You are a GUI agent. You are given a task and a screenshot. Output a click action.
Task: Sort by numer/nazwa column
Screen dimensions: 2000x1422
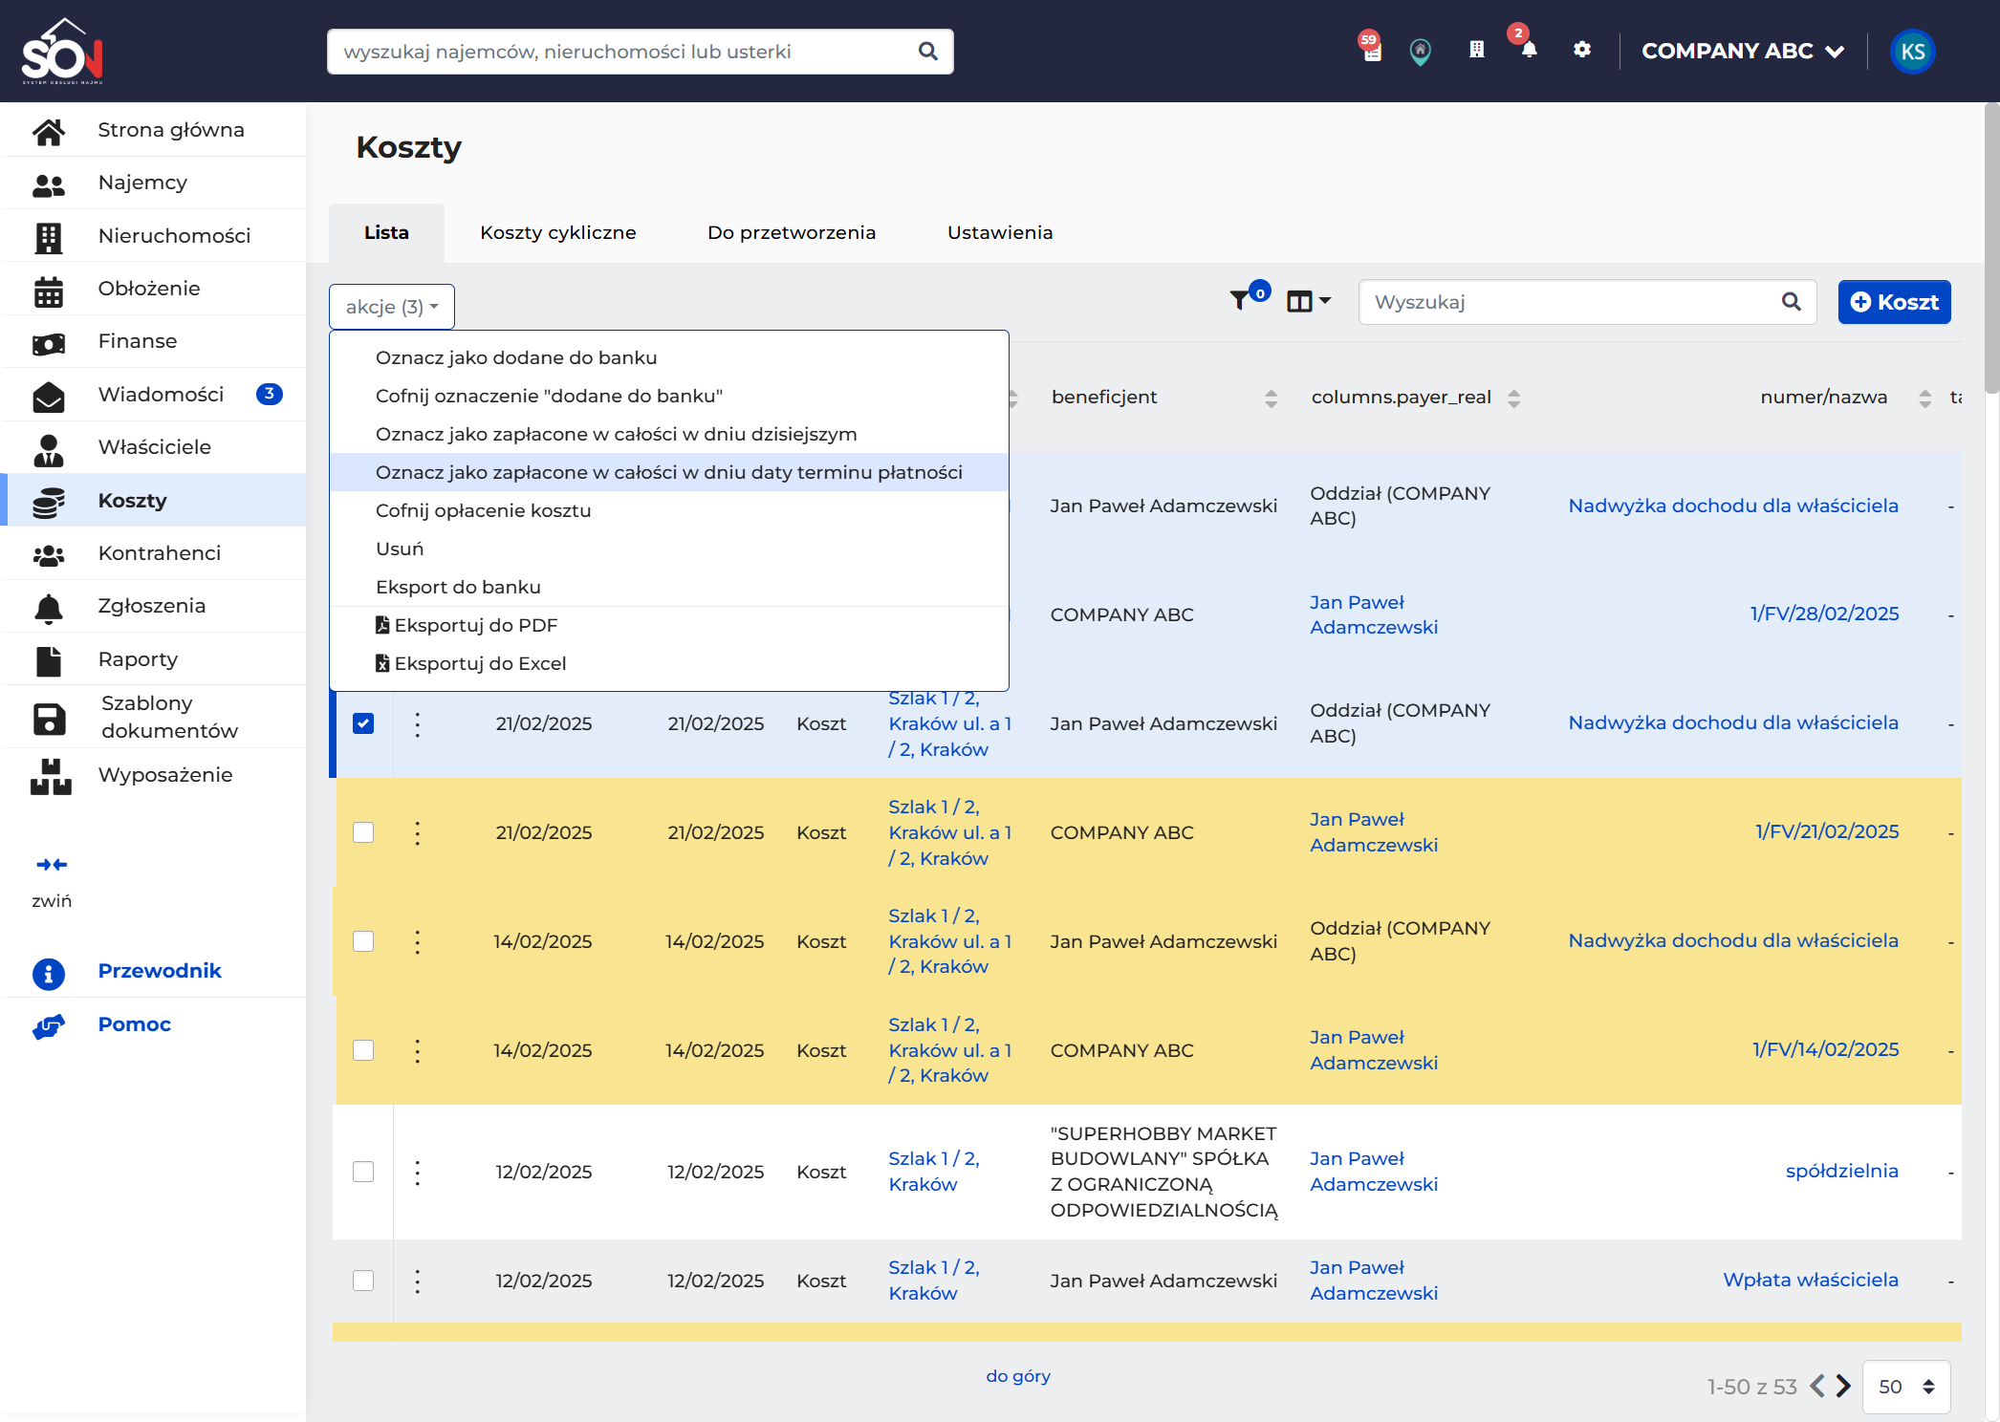tap(1924, 399)
